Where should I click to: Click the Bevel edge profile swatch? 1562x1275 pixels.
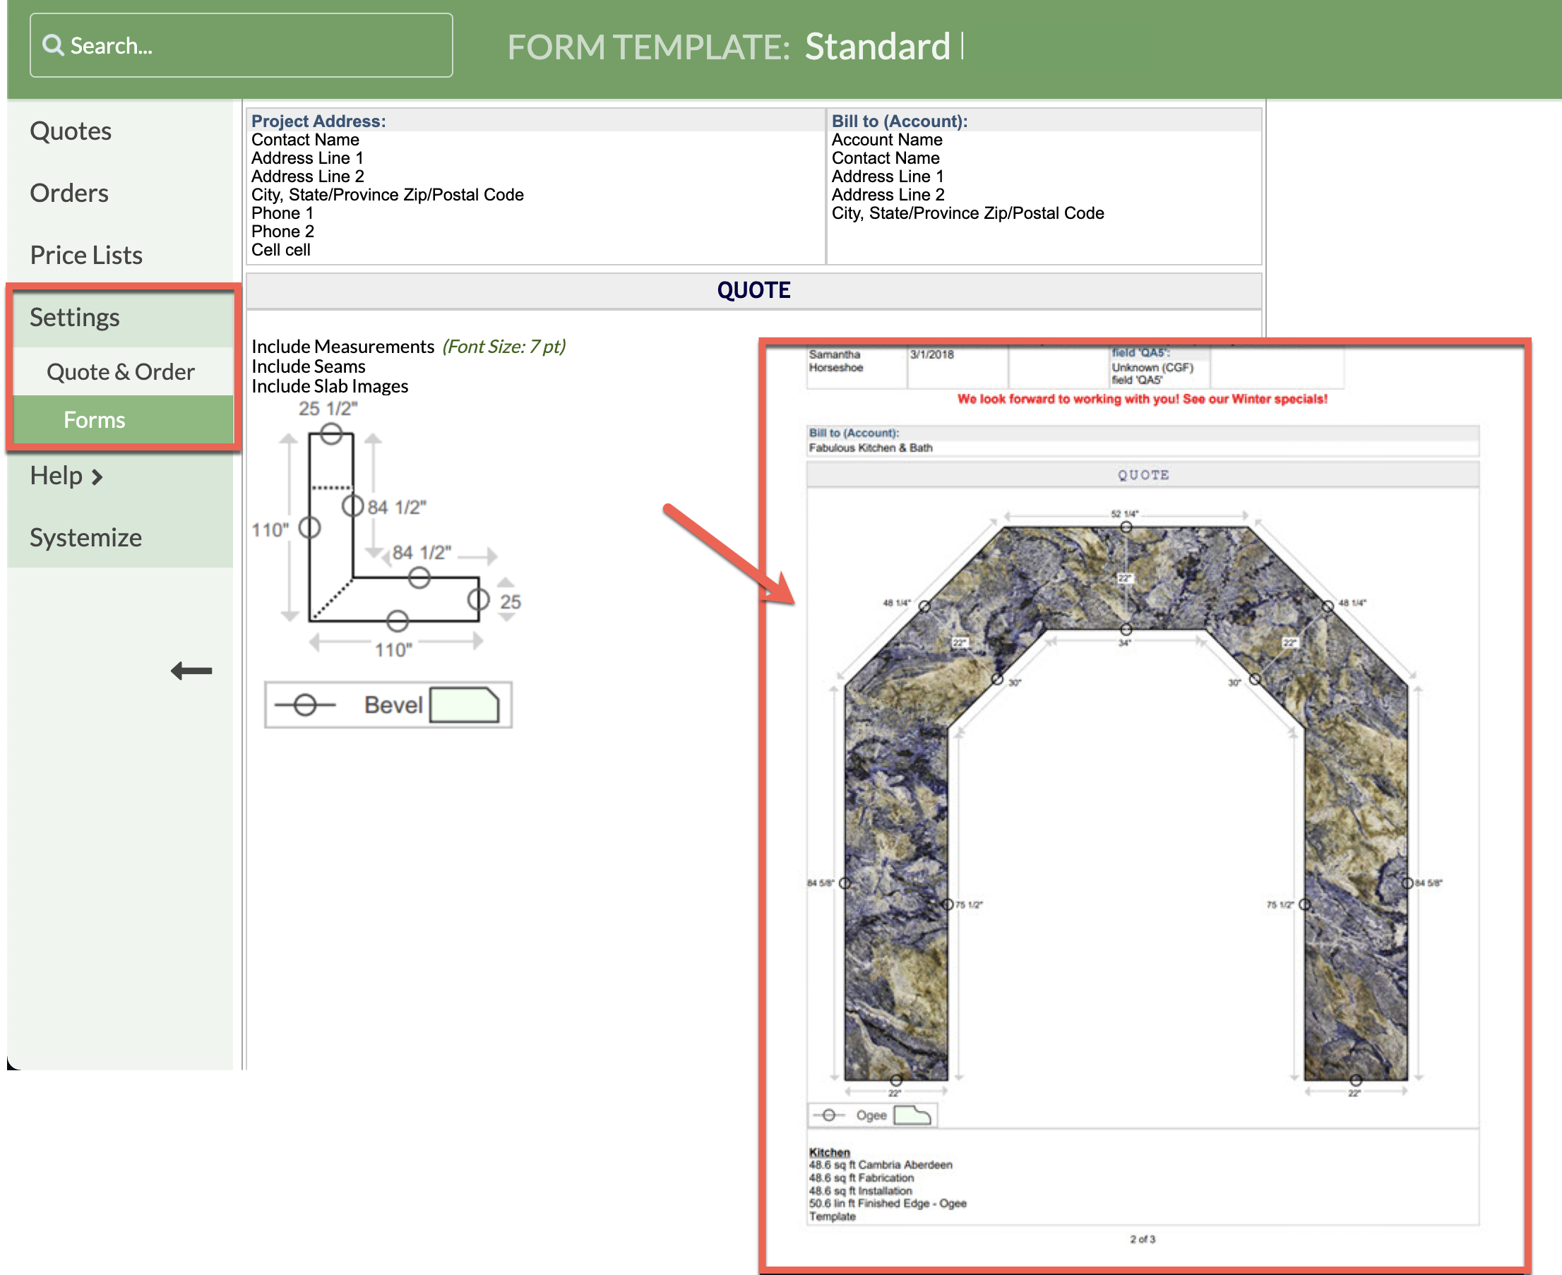pyautogui.click(x=464, y=705)
